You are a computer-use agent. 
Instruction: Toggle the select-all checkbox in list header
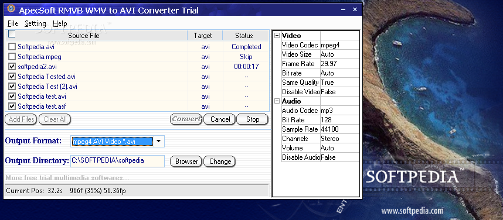(12, 33)
